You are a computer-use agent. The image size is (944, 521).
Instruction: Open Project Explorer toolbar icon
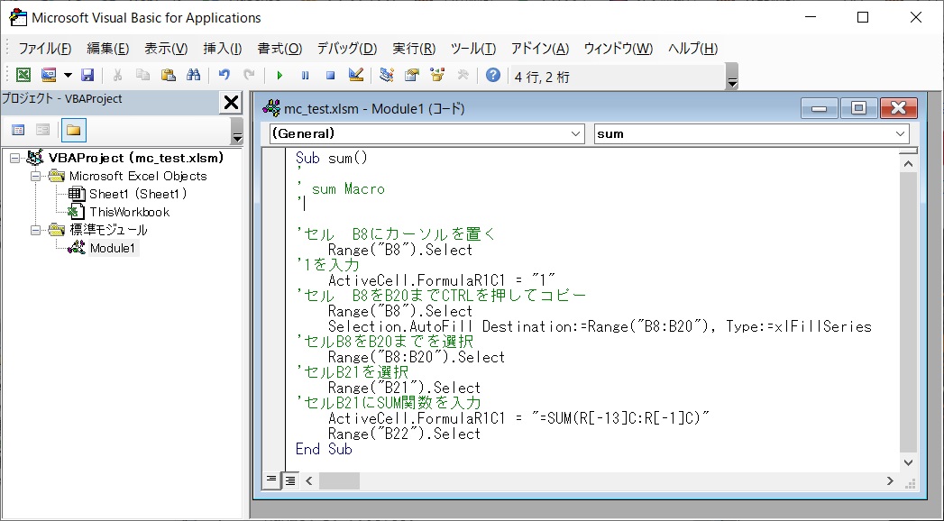click(x=387, y=75)
